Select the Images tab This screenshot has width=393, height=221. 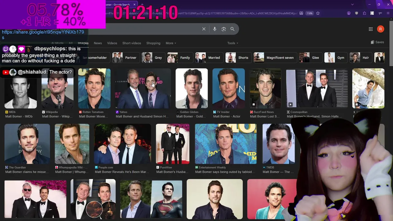pos(83,43)
